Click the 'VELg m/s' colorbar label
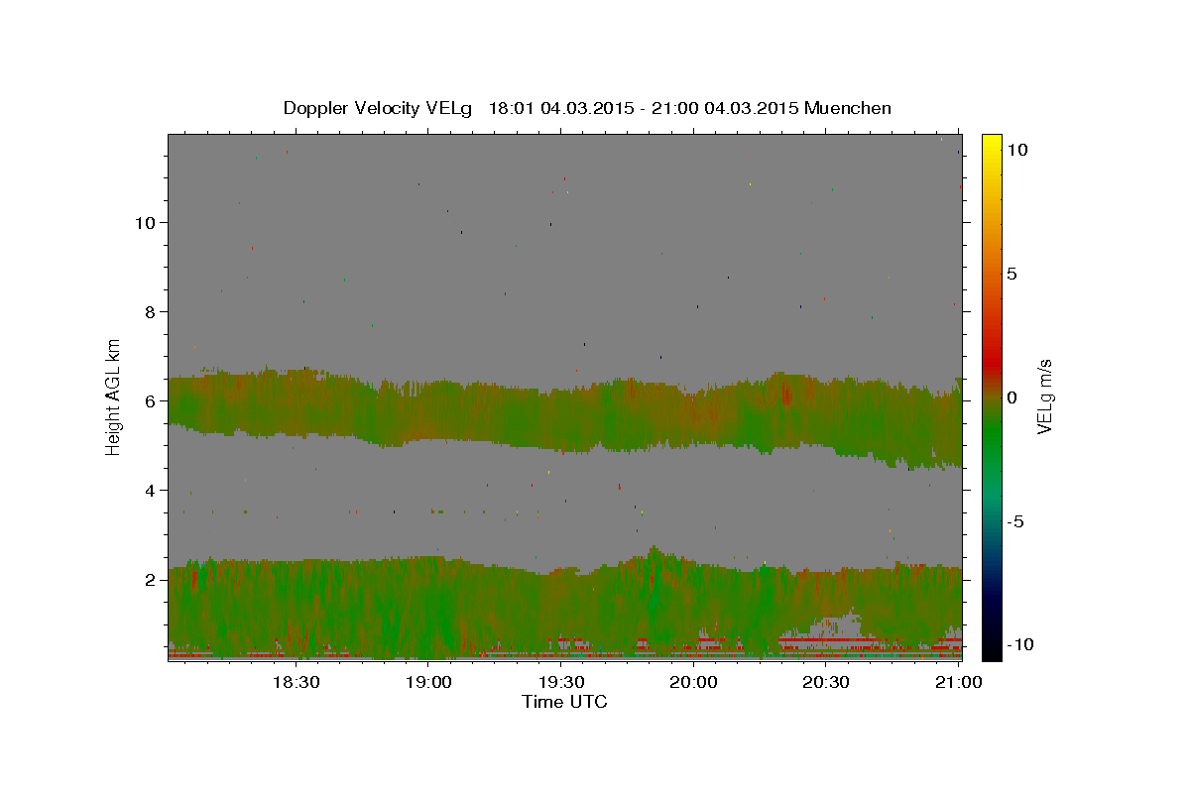Screen dimensions: 1190x793 1045,396
